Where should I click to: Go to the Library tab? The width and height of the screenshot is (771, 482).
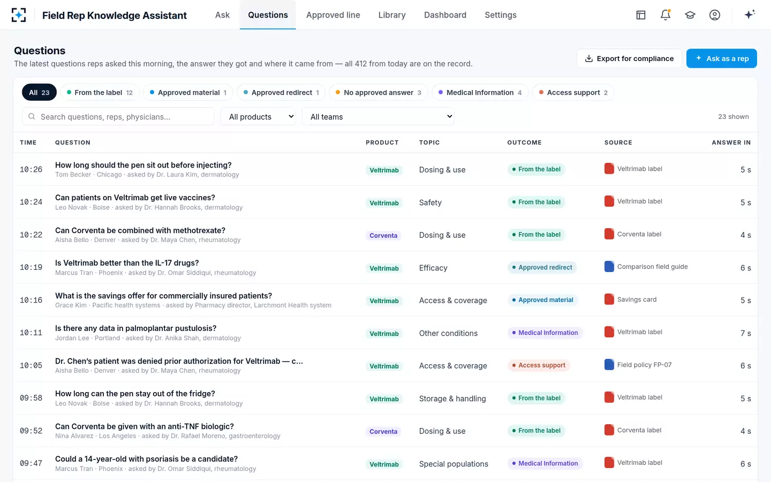(x=392, y=15)
